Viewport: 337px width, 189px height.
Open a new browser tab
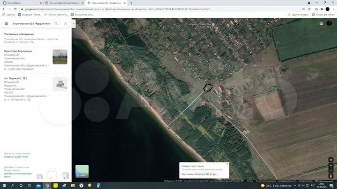pyautogui.click(x=131, y=3)
